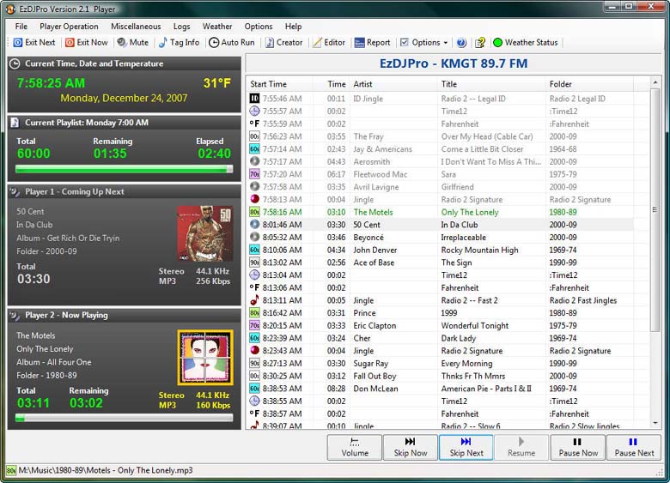Open the Player Operation menu
Image resolution: width=670 pixels, height=483 pixels.
(69, 27)
